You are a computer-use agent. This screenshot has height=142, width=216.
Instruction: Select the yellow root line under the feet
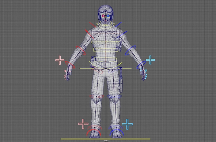[106, 139]
